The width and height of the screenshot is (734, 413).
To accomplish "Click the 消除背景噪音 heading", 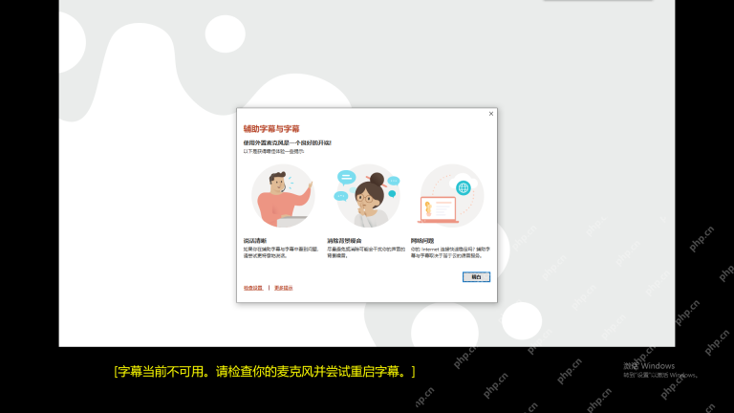I will [x=344, y=241].
